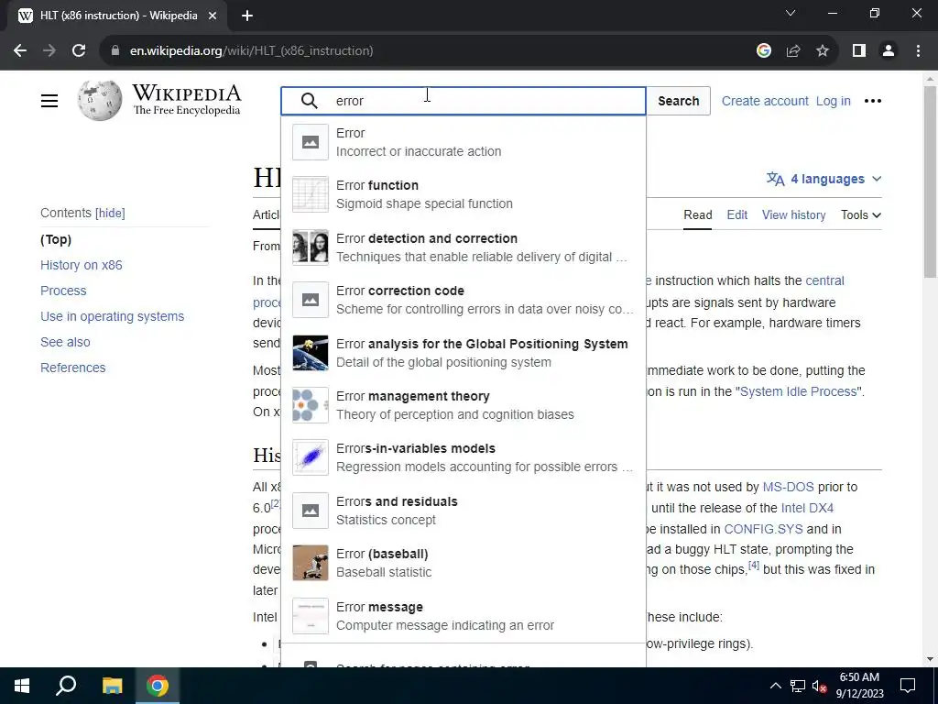Select 'Error detection and correction' suggestion
Image resolution: width=938 pixels, height=704 pixels.
coord(463,247)
